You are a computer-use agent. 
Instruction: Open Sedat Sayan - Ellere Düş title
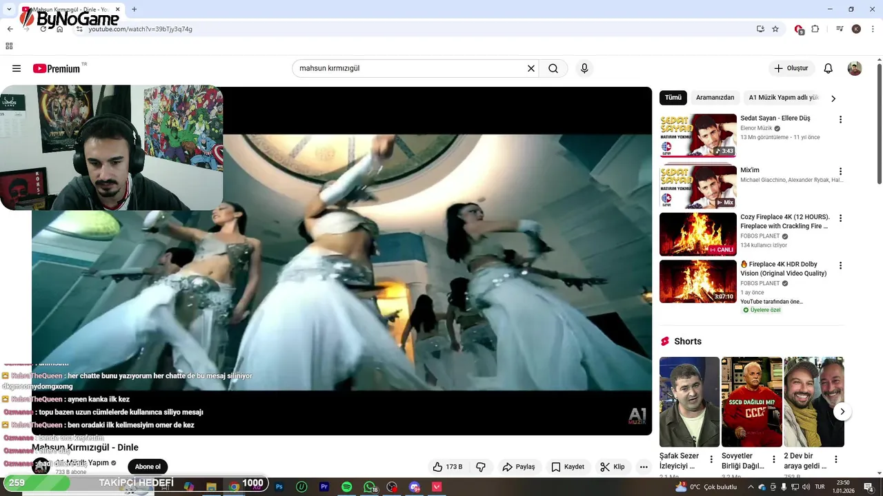pos(775,118)
